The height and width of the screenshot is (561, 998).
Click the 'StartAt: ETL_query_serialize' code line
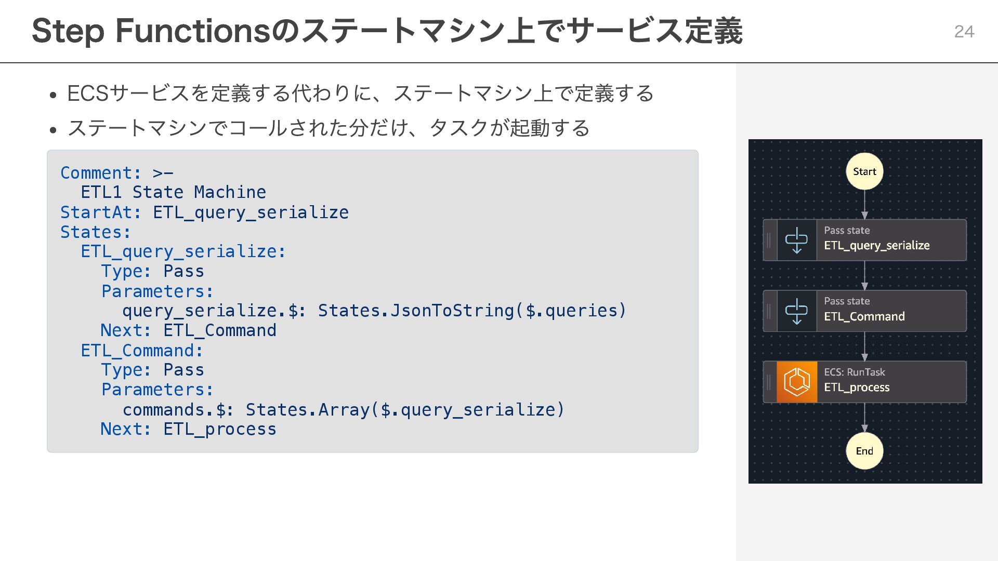click(204, 212)
